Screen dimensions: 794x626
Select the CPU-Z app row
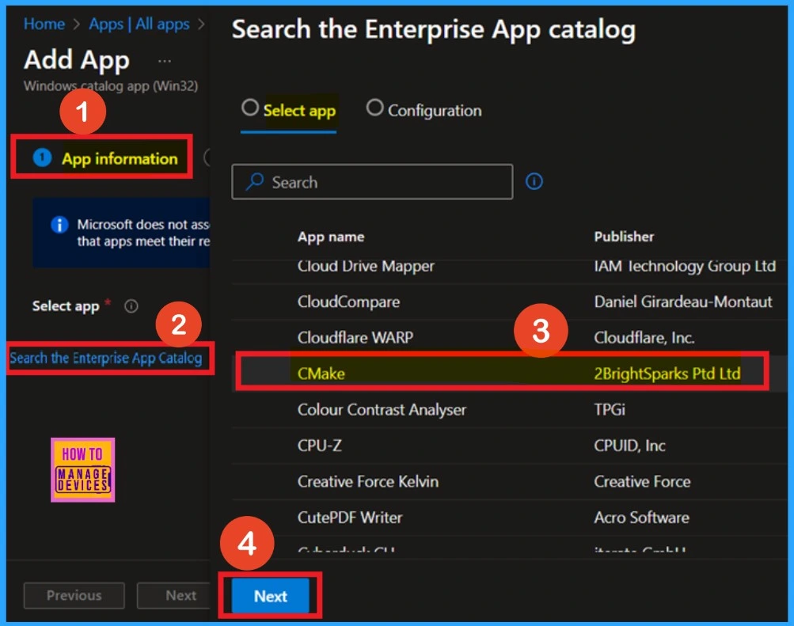[x=509, y=446]
